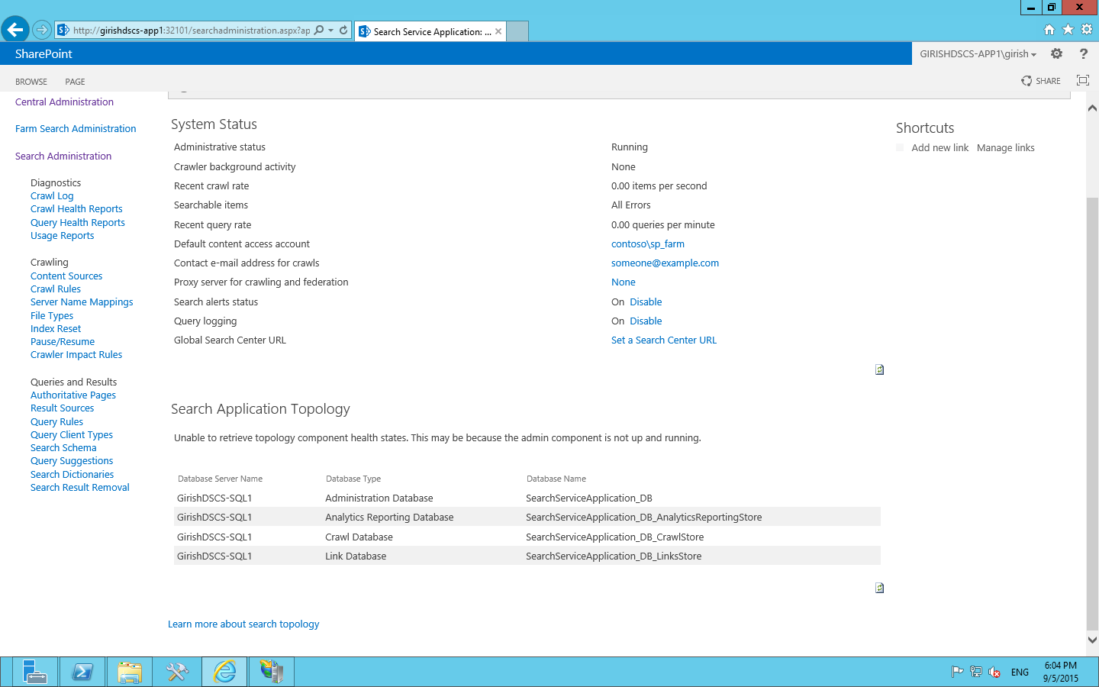Open Result Sources link

(63, 408)
